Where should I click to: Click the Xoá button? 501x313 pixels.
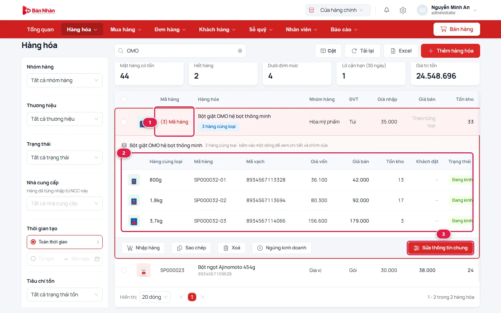232,248
